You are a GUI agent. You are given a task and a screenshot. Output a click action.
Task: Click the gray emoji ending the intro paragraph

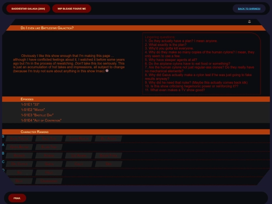point(107,71)
